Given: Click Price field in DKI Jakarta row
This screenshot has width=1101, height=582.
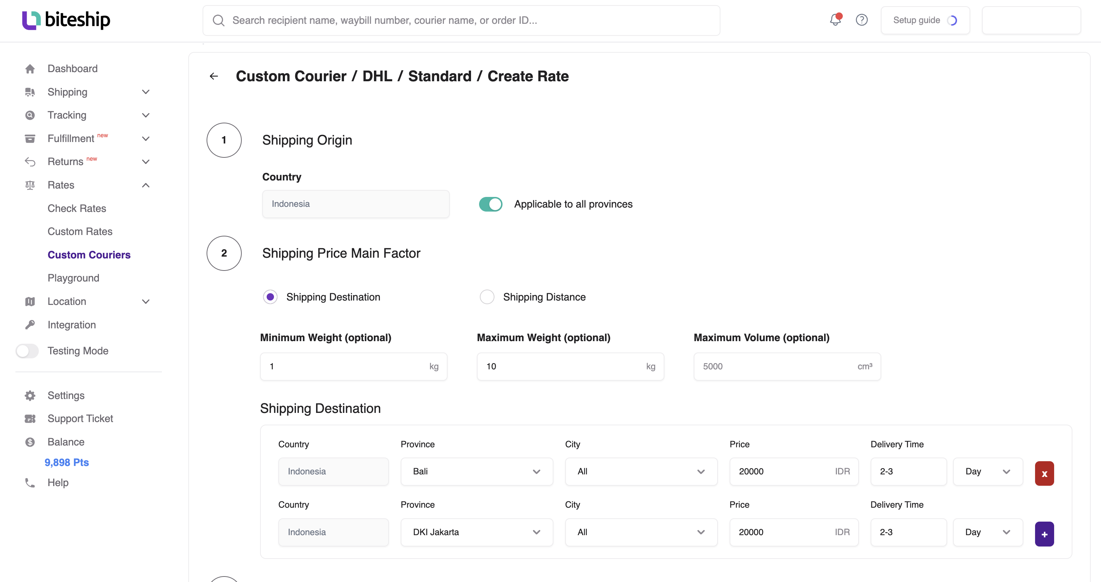Looking at the screenshot, I should point(794,532).
